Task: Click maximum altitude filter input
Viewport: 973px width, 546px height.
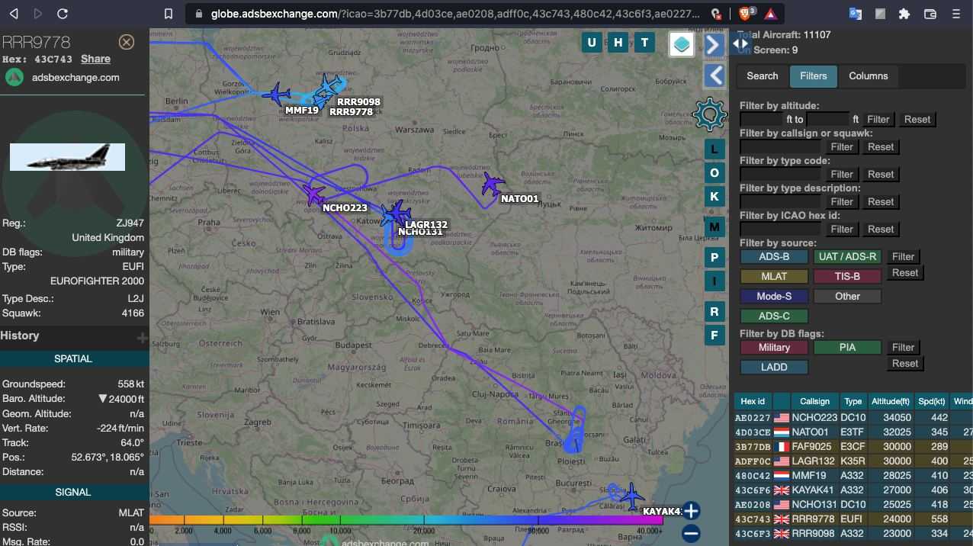Action: pyautogui.click(x=827, y=119)
